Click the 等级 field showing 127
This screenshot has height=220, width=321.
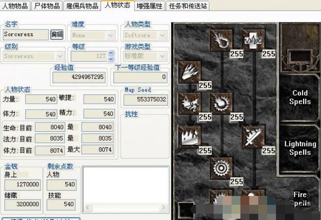point(89,56)
